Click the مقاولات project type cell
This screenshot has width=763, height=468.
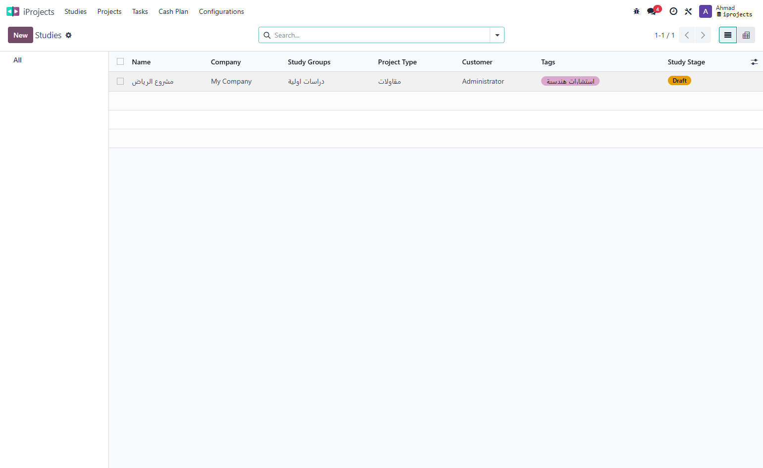tap(390, 82)
